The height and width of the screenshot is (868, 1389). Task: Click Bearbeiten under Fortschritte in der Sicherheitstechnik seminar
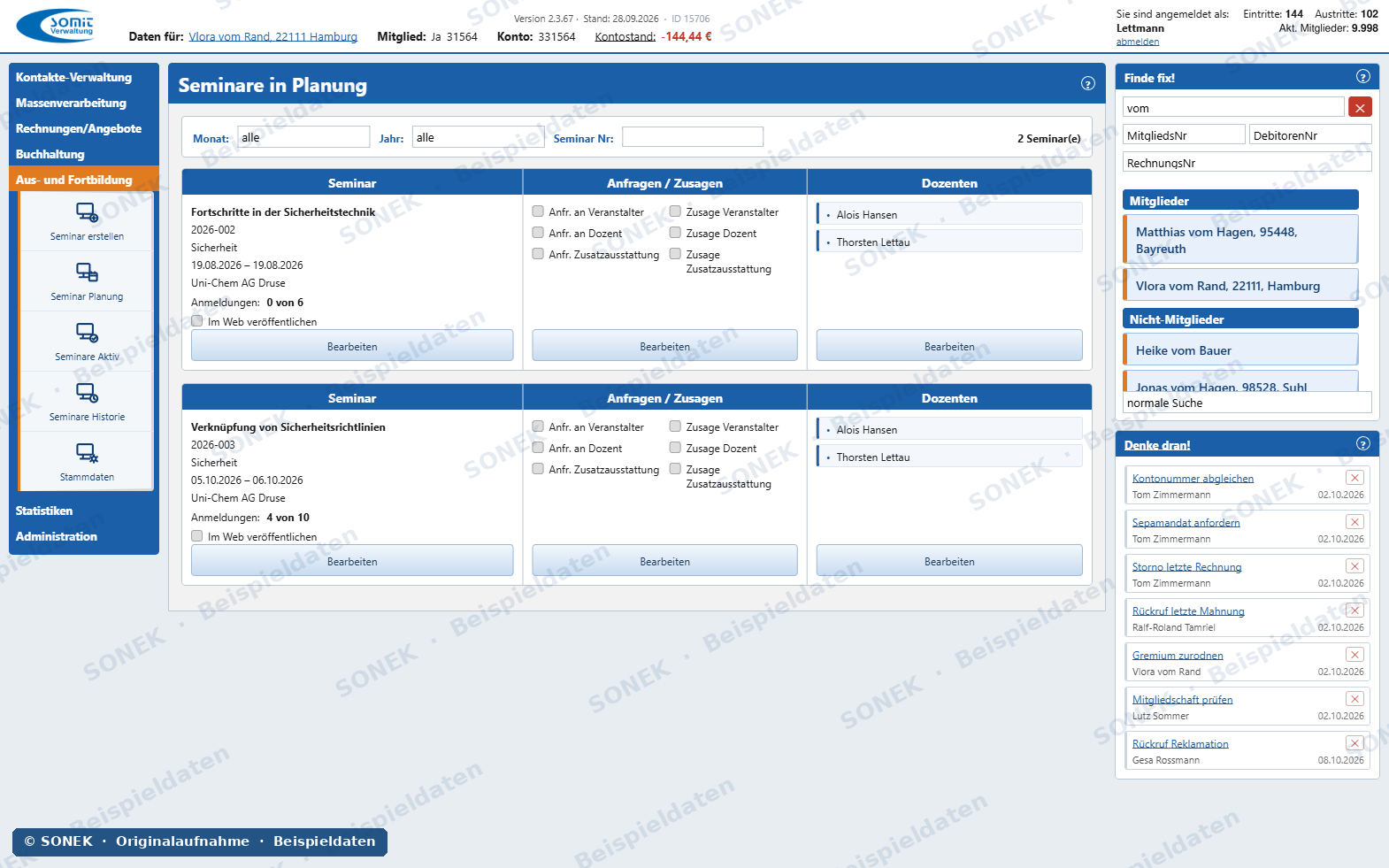352,346
